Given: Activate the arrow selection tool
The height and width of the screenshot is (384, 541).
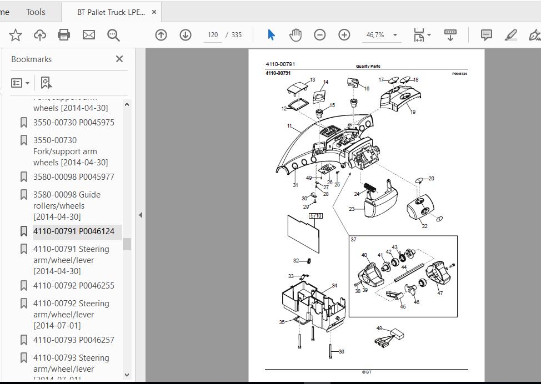Looking at the screenshot, I should click(271, 35).
